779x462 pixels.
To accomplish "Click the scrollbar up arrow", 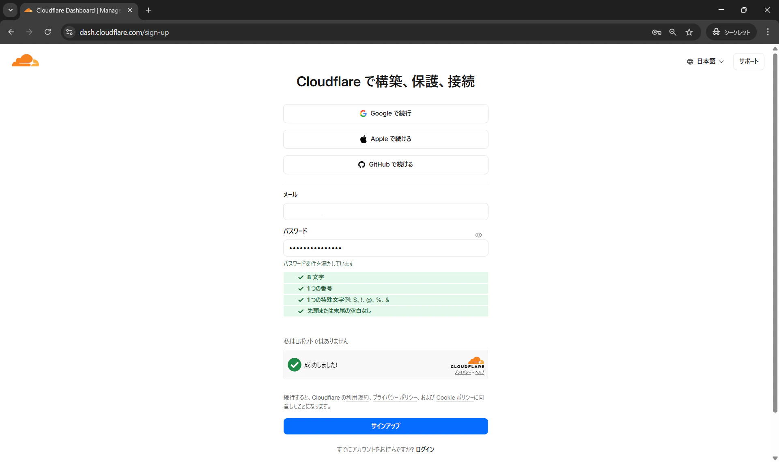I will click(x=775, y=49).
